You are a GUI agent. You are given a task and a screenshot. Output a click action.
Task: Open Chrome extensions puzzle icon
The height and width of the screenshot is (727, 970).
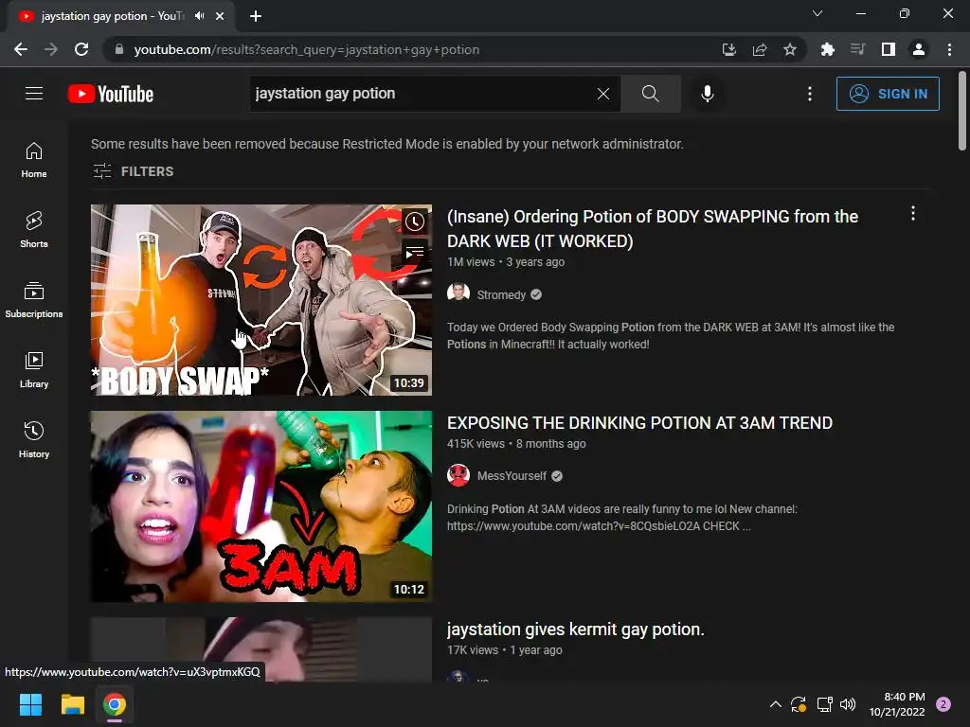(x=827, y=49)
